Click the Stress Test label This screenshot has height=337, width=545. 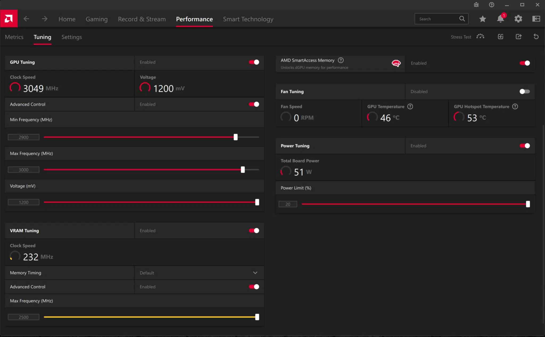461,37
